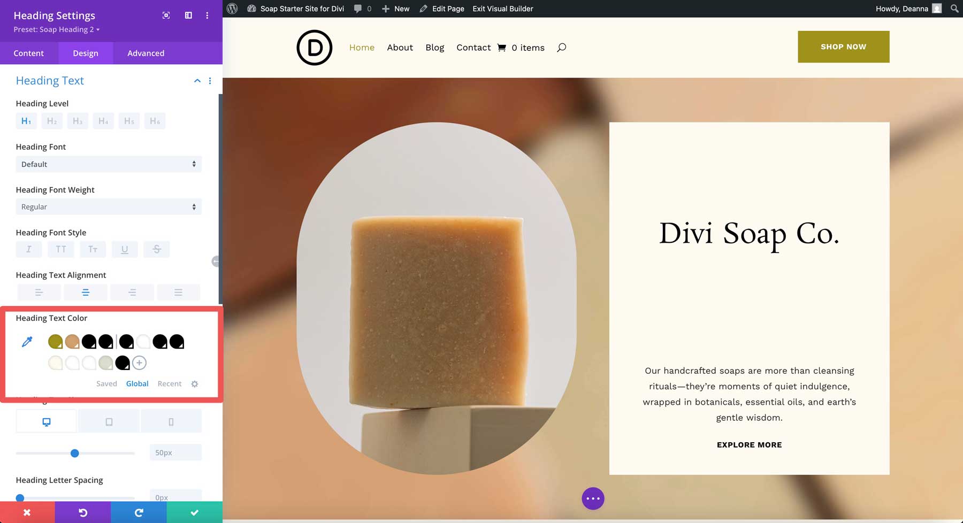Screen dimensions: 963x523
Task: Open the Home navigation item
Action: (362, 48)
